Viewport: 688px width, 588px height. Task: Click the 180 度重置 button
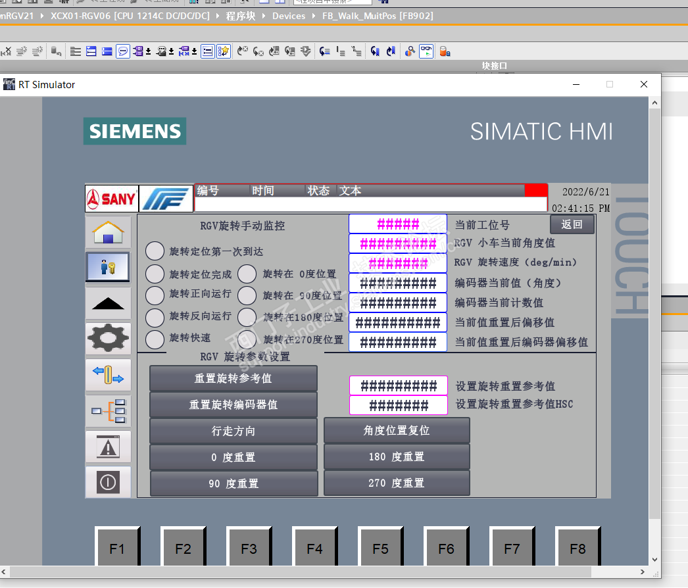(397, 457)
